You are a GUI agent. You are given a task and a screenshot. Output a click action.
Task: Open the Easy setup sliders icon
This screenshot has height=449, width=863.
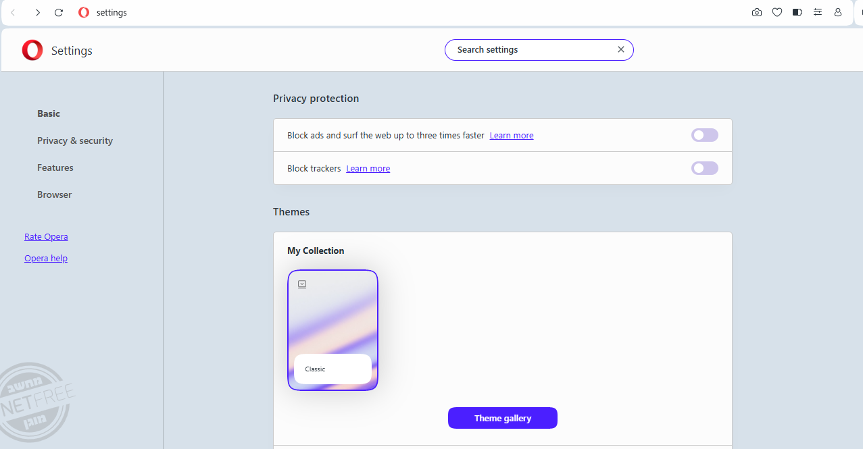pos(818,12)
